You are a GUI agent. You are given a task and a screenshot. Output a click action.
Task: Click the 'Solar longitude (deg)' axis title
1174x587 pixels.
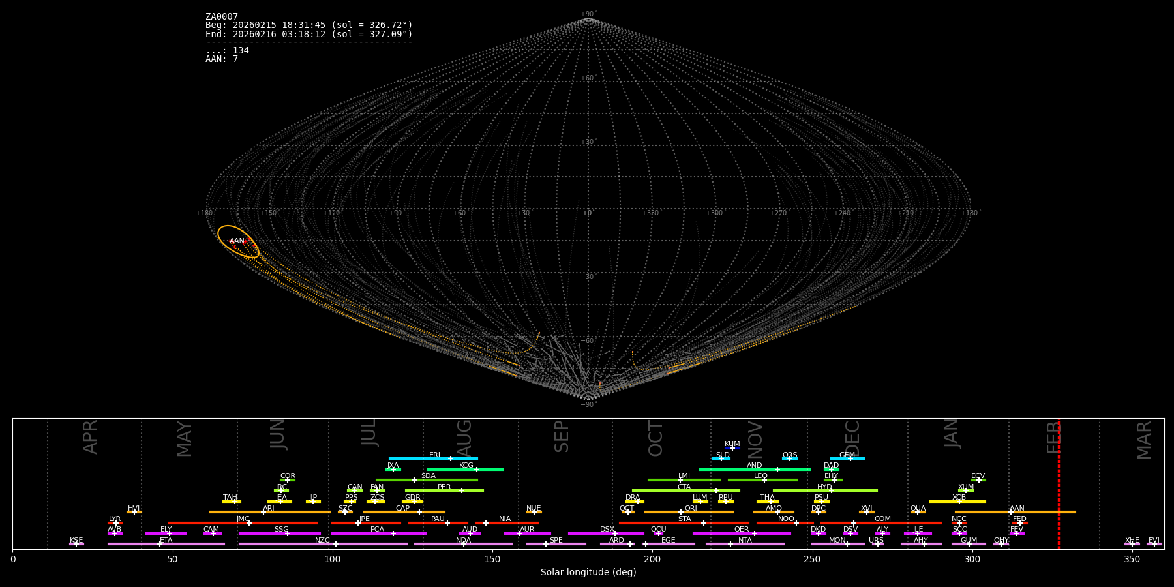coord(588,573)
